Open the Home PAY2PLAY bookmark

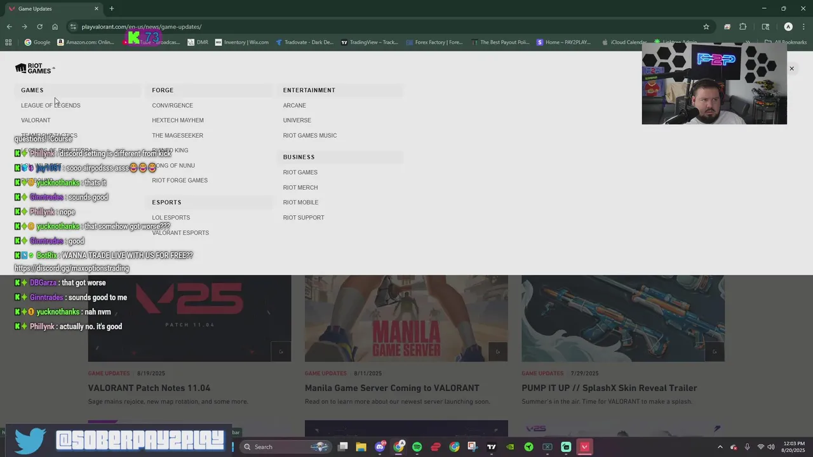coord(564,43)
